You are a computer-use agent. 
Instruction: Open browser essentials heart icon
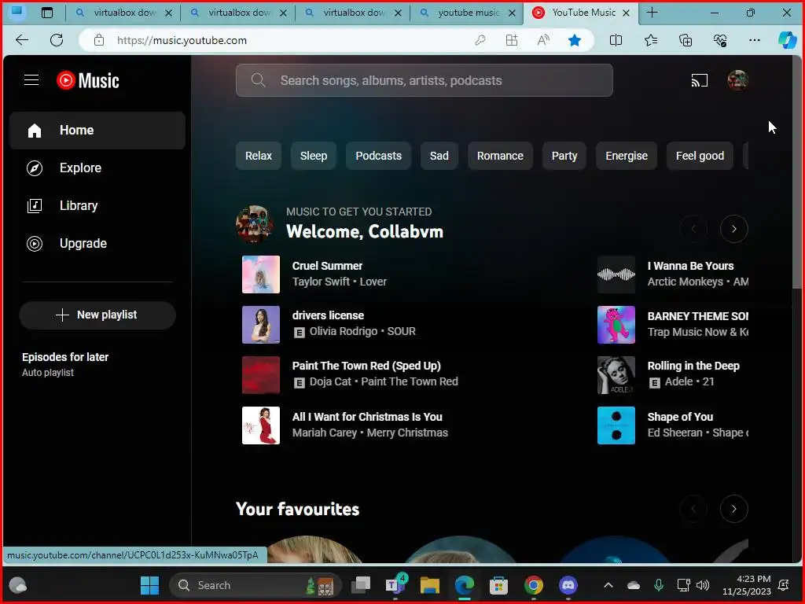pos(720,40)
